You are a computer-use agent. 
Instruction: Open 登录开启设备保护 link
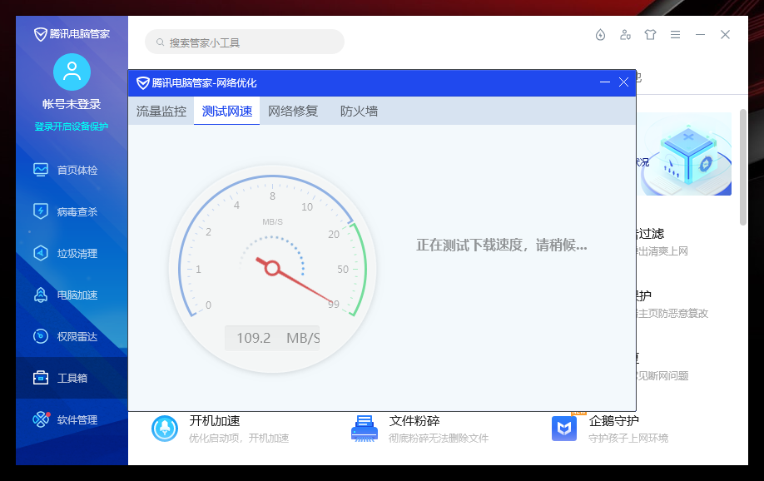pos(72,126)
